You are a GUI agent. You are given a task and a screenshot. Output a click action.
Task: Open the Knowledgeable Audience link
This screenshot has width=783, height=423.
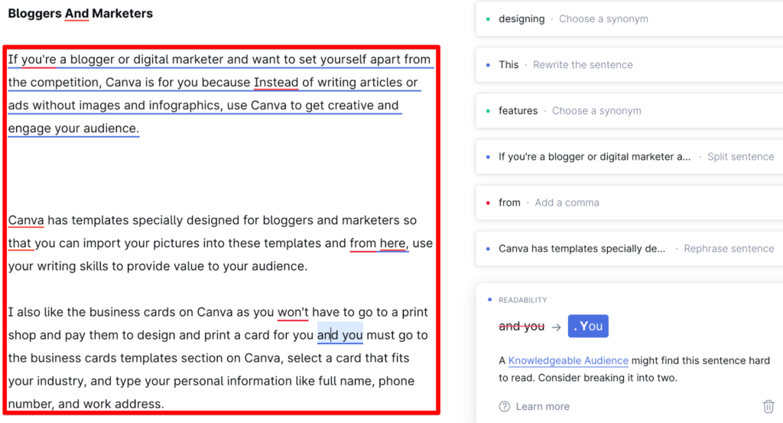coord(568,361)
